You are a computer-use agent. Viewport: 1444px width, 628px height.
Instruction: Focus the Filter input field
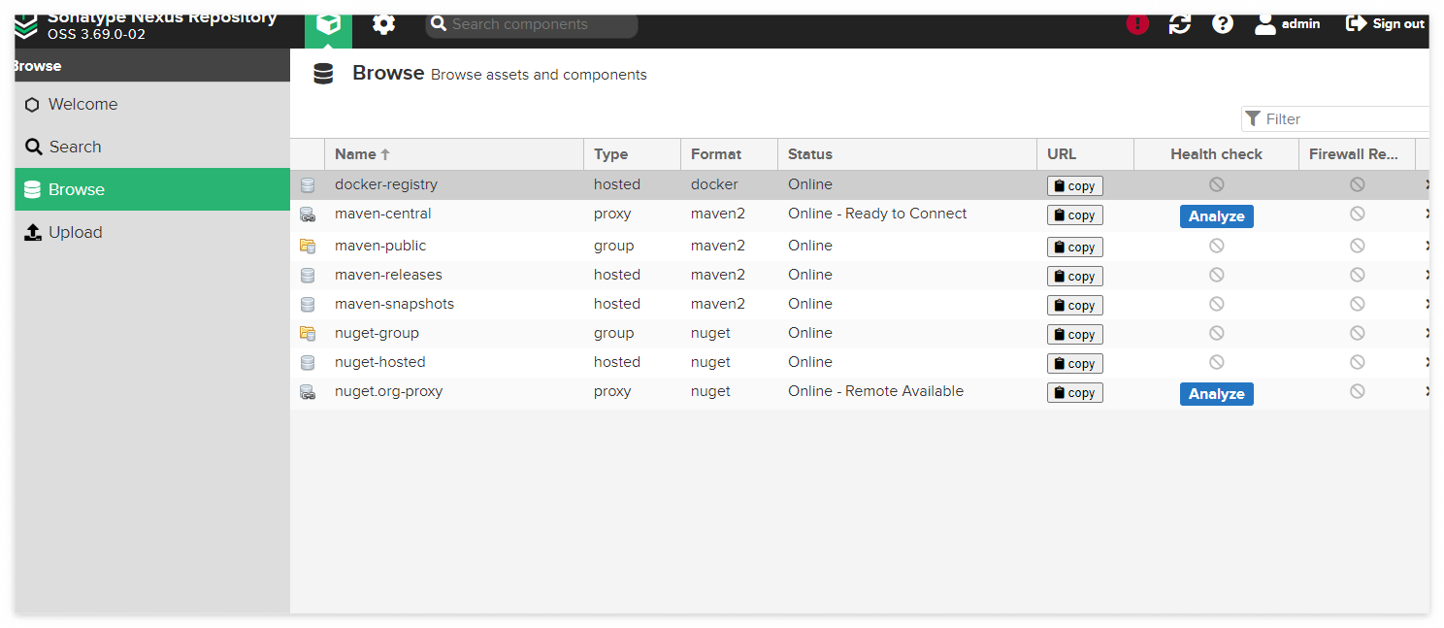1335,118
